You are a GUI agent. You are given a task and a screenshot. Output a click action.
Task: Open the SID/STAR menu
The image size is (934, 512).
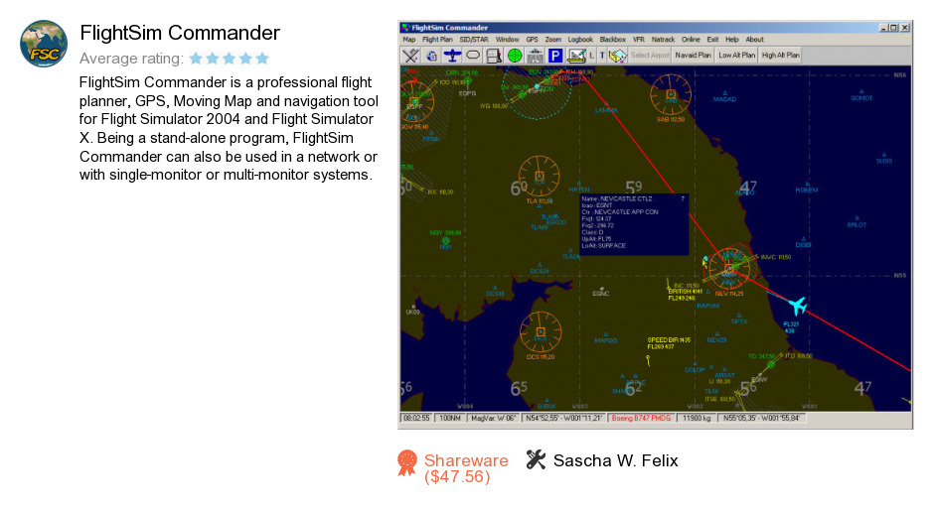click(x=474, y=40)
